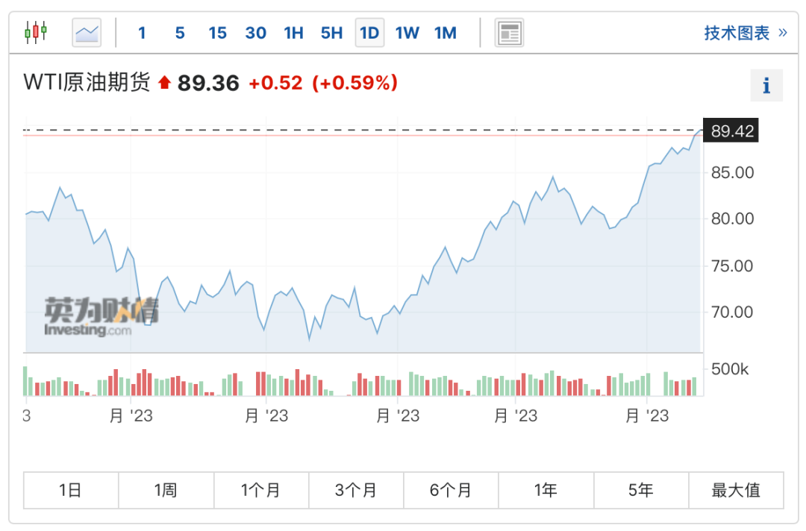The image size is (806, 531).
Task: Select the 1W interval
Action: click(407, 33)
